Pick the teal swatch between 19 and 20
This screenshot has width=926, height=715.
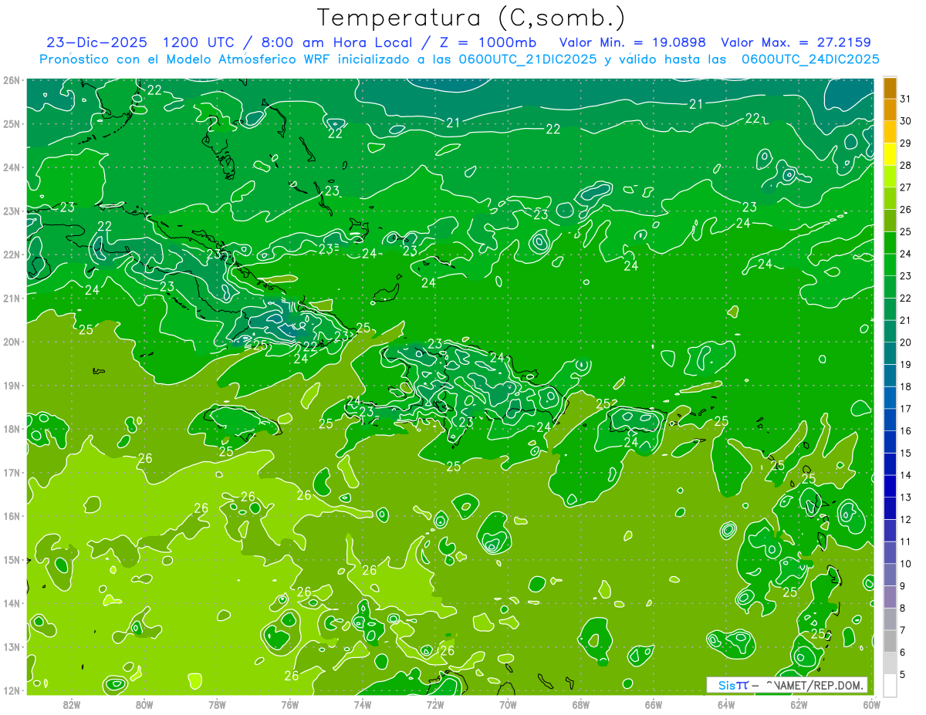coord(890,353)
